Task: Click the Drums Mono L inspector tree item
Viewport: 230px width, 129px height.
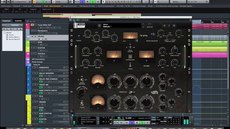Action: pyautogui.click(x=14, y=37)
